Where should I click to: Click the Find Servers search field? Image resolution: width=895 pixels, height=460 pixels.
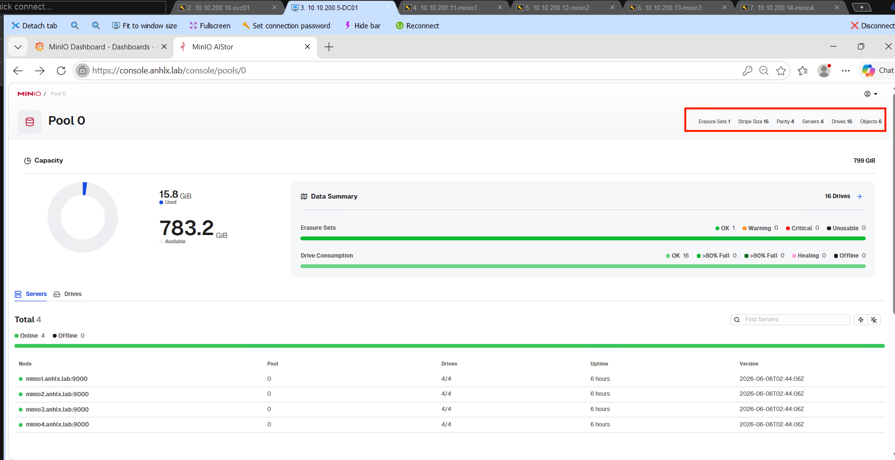click(x=790, y=319)
